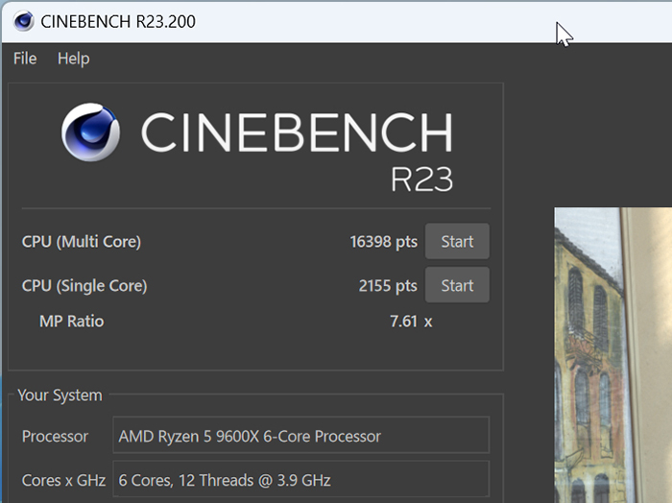This screenshot has height=503, width=672.
Task: Select the Processor name field
Action: click(x=300, y=435)
